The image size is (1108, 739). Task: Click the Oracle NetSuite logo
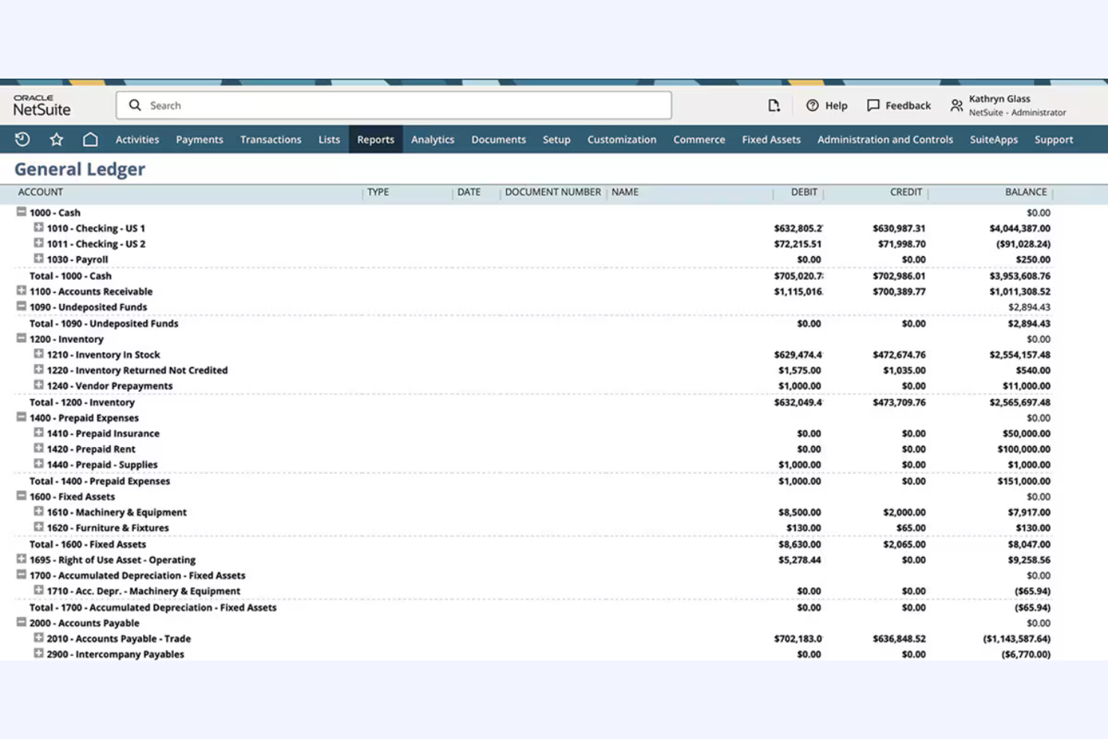point(41,106)
